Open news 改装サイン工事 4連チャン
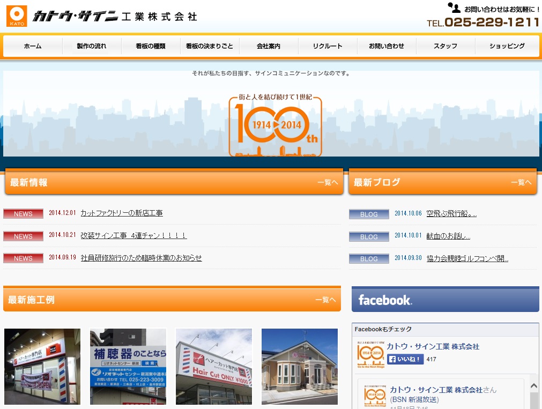The image size is (542, 409). click(133, 235)
